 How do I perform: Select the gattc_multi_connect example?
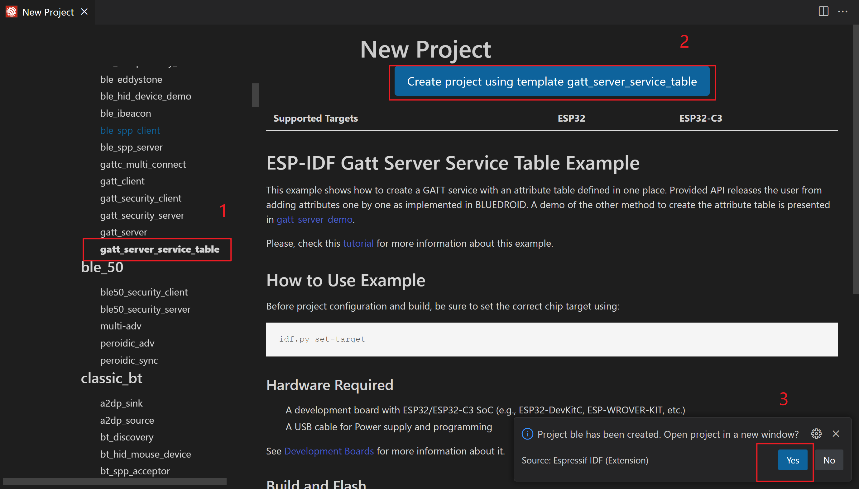coord(143,165)
